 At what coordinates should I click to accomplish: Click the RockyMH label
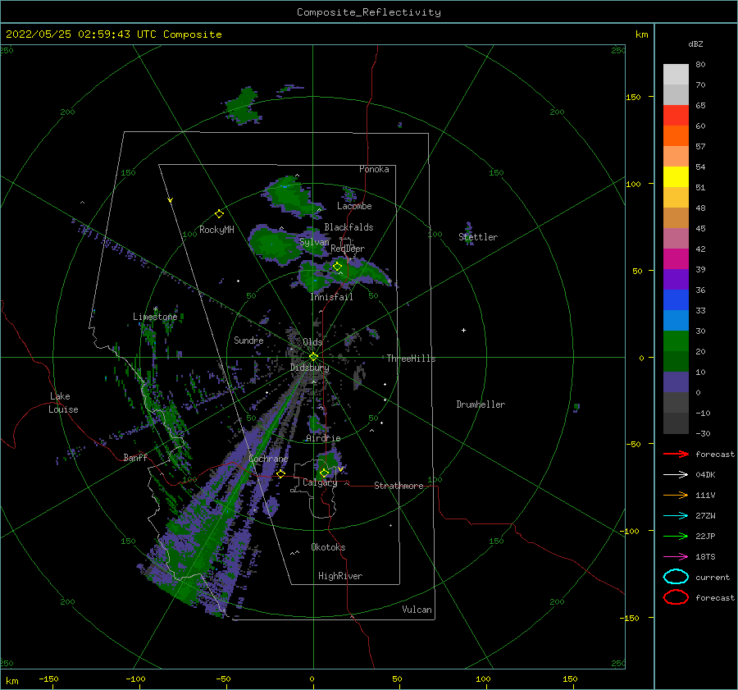coord(216,230)
